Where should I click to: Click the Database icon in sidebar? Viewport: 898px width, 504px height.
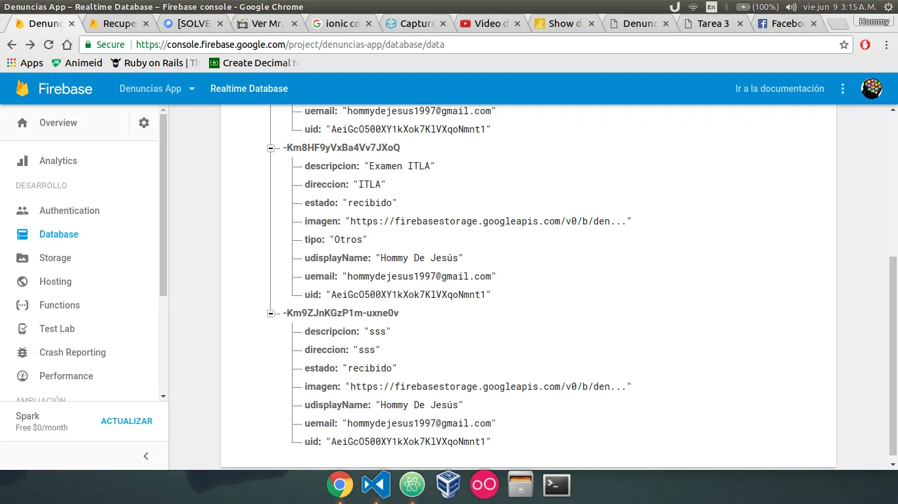coord(22,234)
